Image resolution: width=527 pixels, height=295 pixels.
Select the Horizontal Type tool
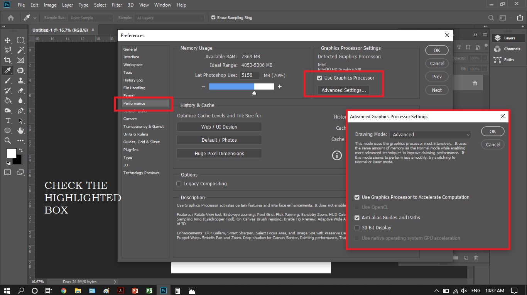(x=8, y=120)
